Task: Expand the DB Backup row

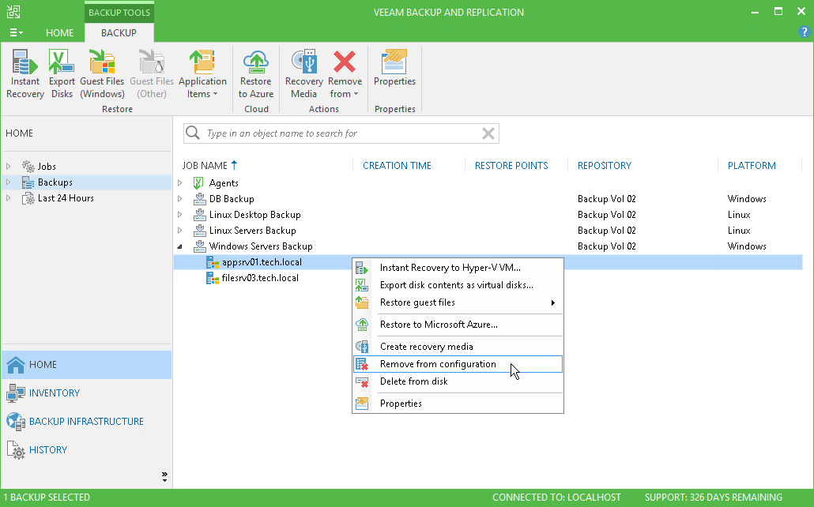Action: tap(180, 199)
